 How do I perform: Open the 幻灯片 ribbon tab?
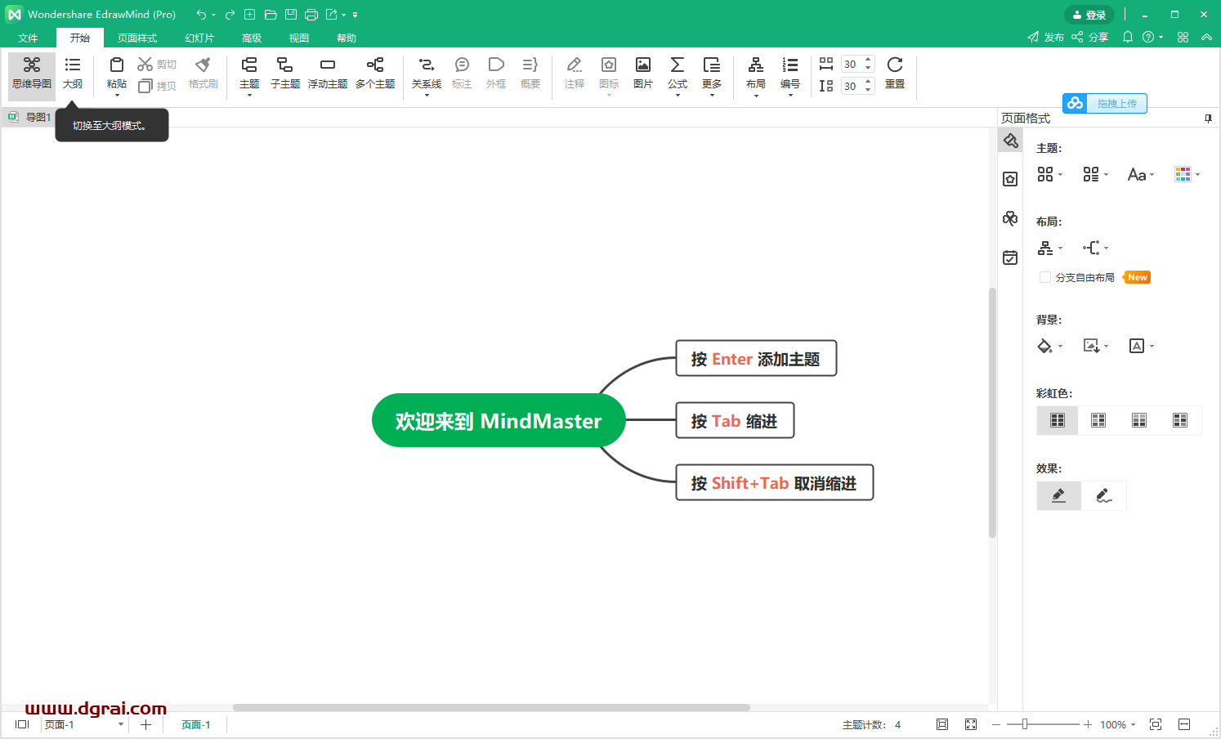pyautogui.click(x=199, y=38)
